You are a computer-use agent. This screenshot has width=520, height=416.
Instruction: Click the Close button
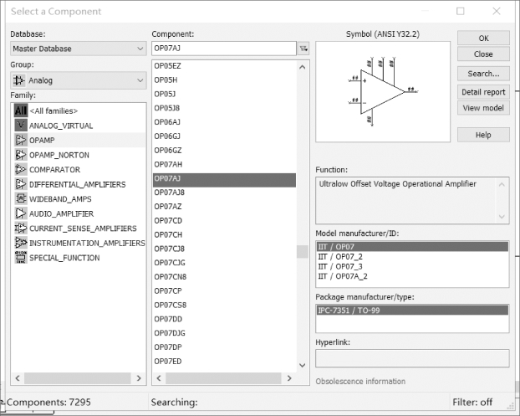pyautogui.click(x=483, y=54)
